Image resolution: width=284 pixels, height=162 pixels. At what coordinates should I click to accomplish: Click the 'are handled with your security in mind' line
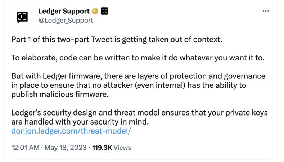click(80, 122)
